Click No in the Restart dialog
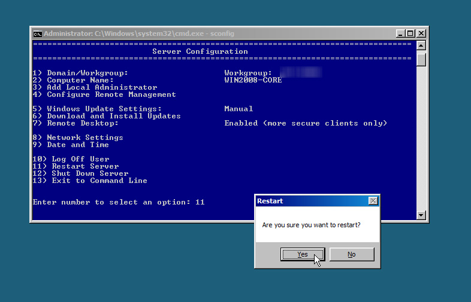 click(352, 254)
